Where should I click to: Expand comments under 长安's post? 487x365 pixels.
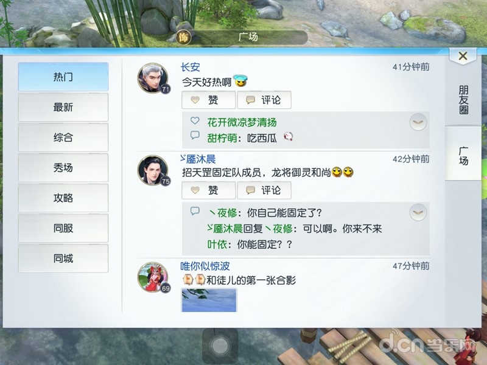click(x=418, y=122)
